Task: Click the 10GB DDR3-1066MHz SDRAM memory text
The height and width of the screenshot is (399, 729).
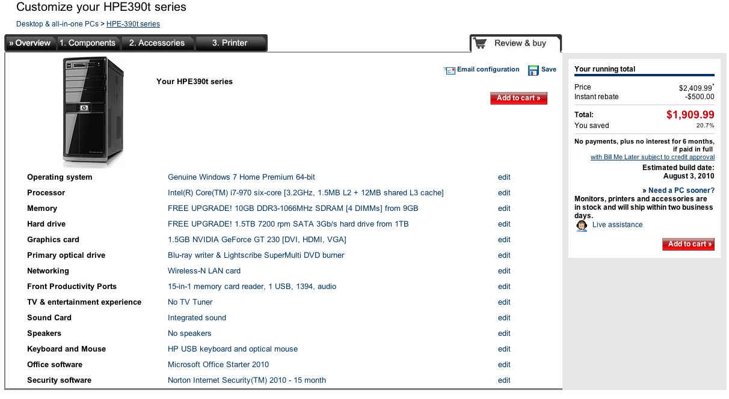Action: click(x=293, y=209)
